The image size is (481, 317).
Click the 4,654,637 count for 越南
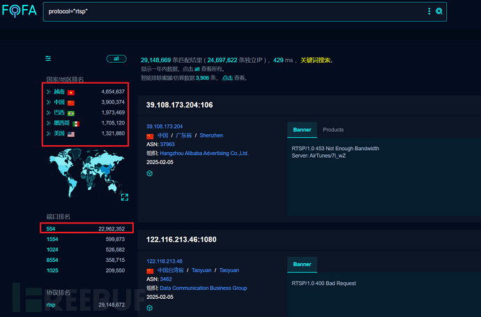pyautogui.click(x=113, y=91)
